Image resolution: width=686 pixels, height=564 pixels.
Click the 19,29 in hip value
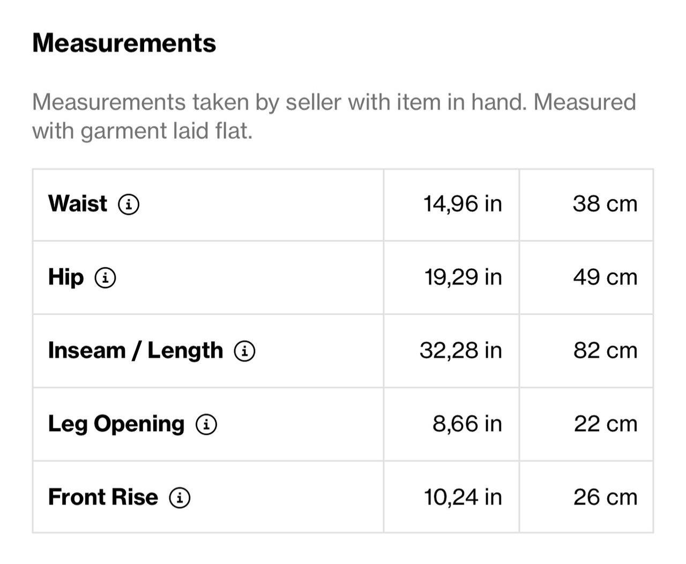463,277
